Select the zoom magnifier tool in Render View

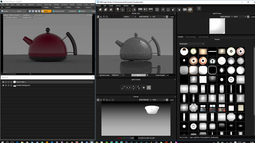[x=107, y=17]
